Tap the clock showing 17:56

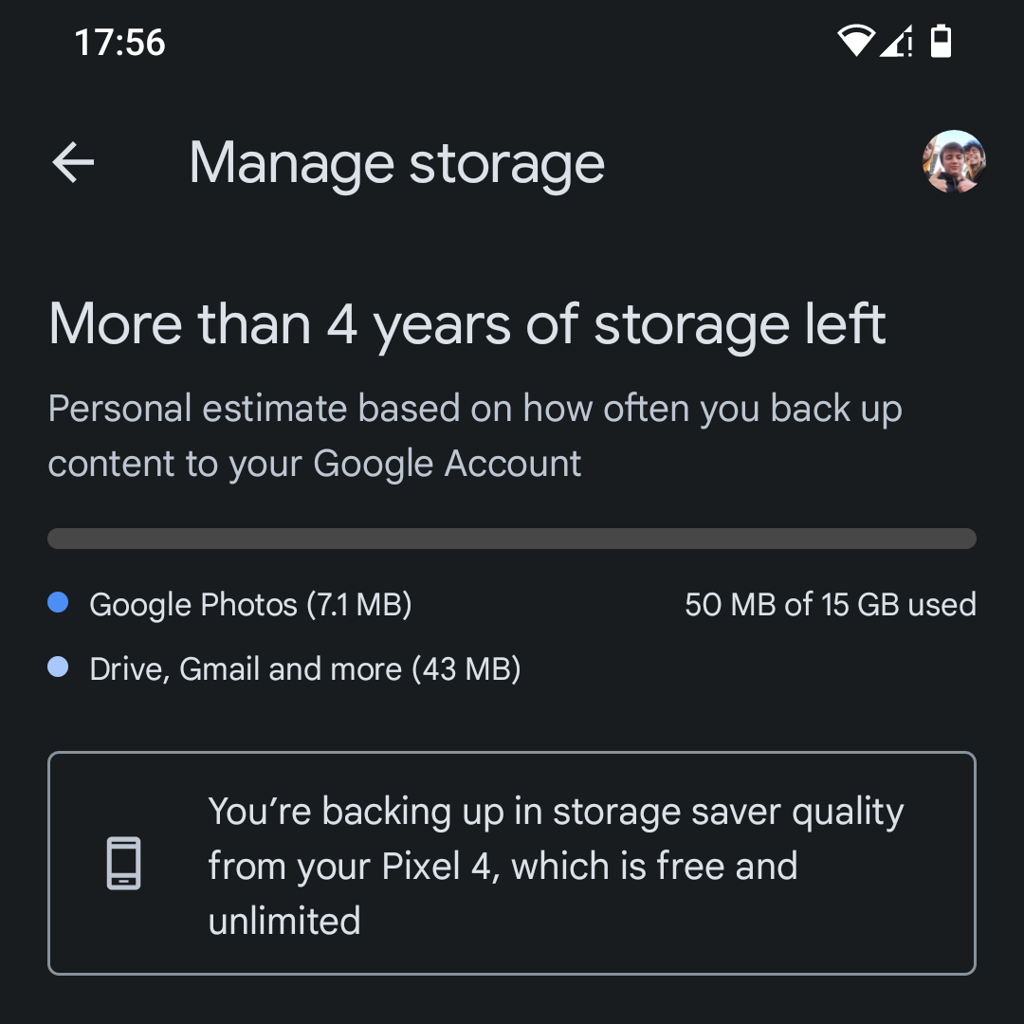click(120, 42)
